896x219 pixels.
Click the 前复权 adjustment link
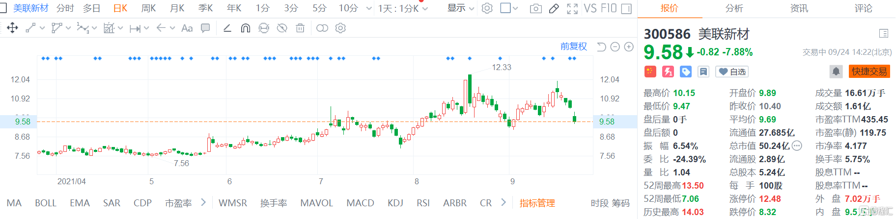tap(574, 47)
